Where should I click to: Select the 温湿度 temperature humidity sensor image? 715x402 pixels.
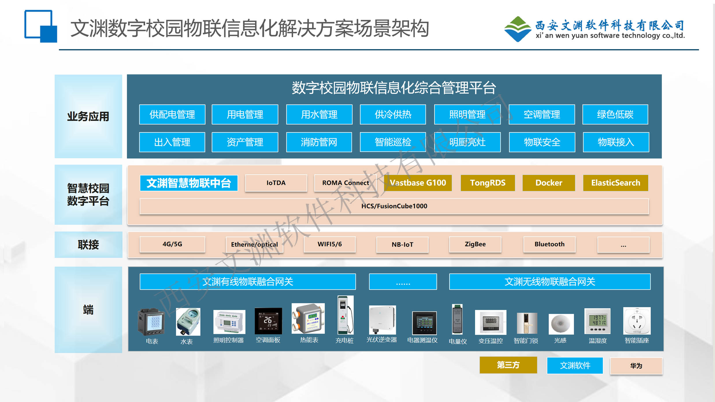point(597,321)
